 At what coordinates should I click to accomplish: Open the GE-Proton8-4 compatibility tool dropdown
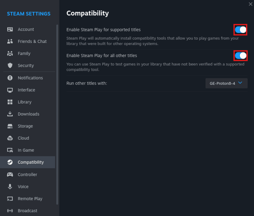(226, 83)
